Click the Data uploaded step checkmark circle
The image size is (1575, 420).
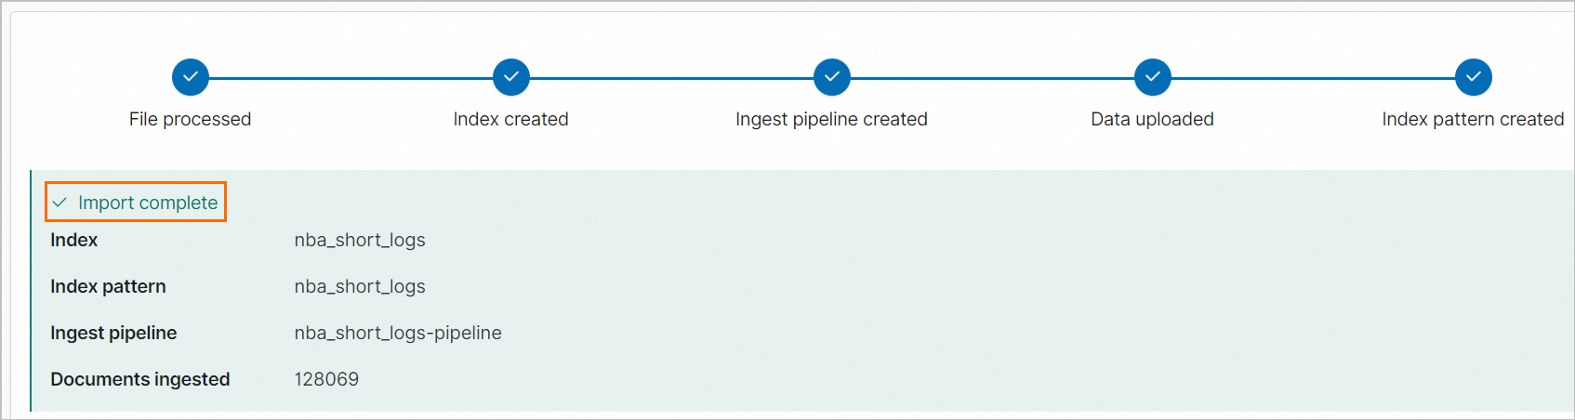1153,77
